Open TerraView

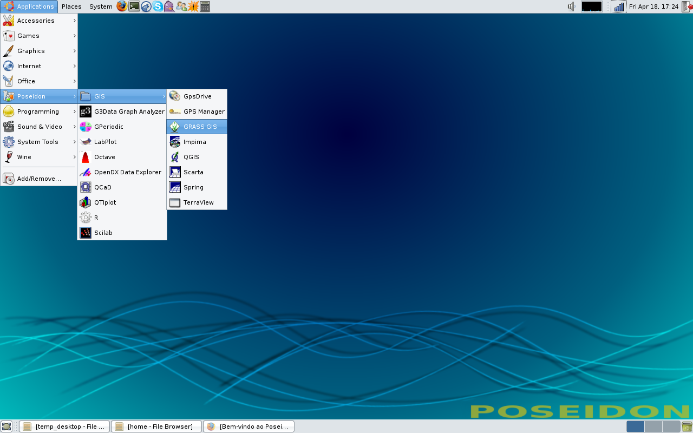click(x=197, y=202)
